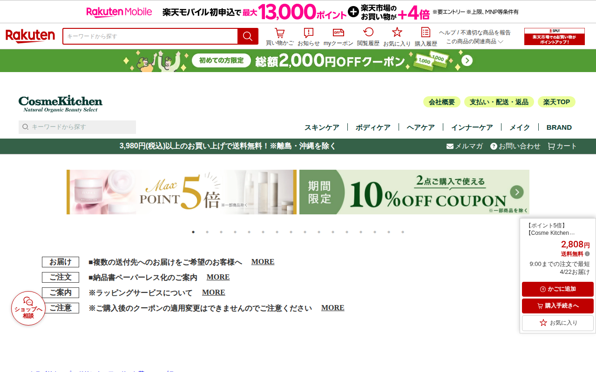This screenshot has width=596, height=372.
Task: Select the second carousel dot
Action: [207, 232]
